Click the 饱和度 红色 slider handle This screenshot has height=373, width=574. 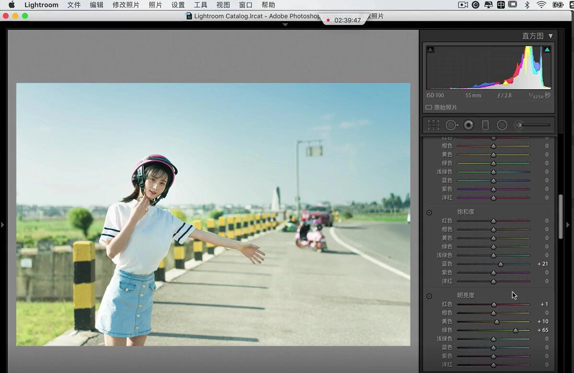(x=493, y=221)
